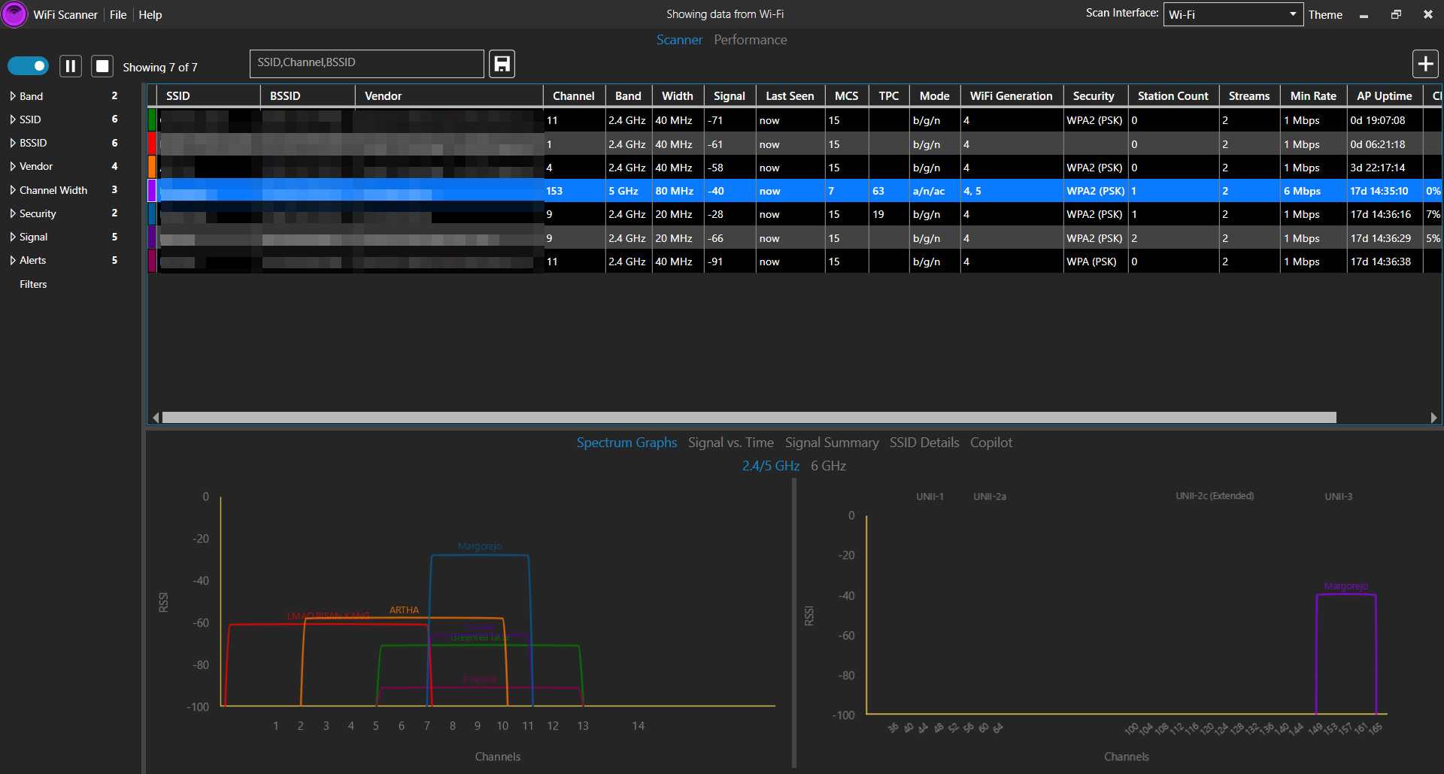Open the Spectrum Graphs tab

point(626,443)
